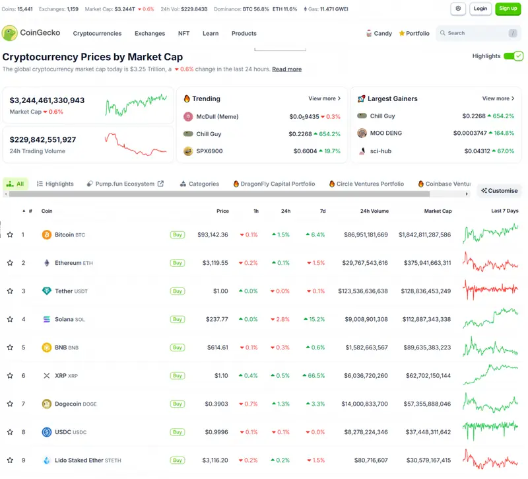Click right arrow on tabs scrollbar

467,194
